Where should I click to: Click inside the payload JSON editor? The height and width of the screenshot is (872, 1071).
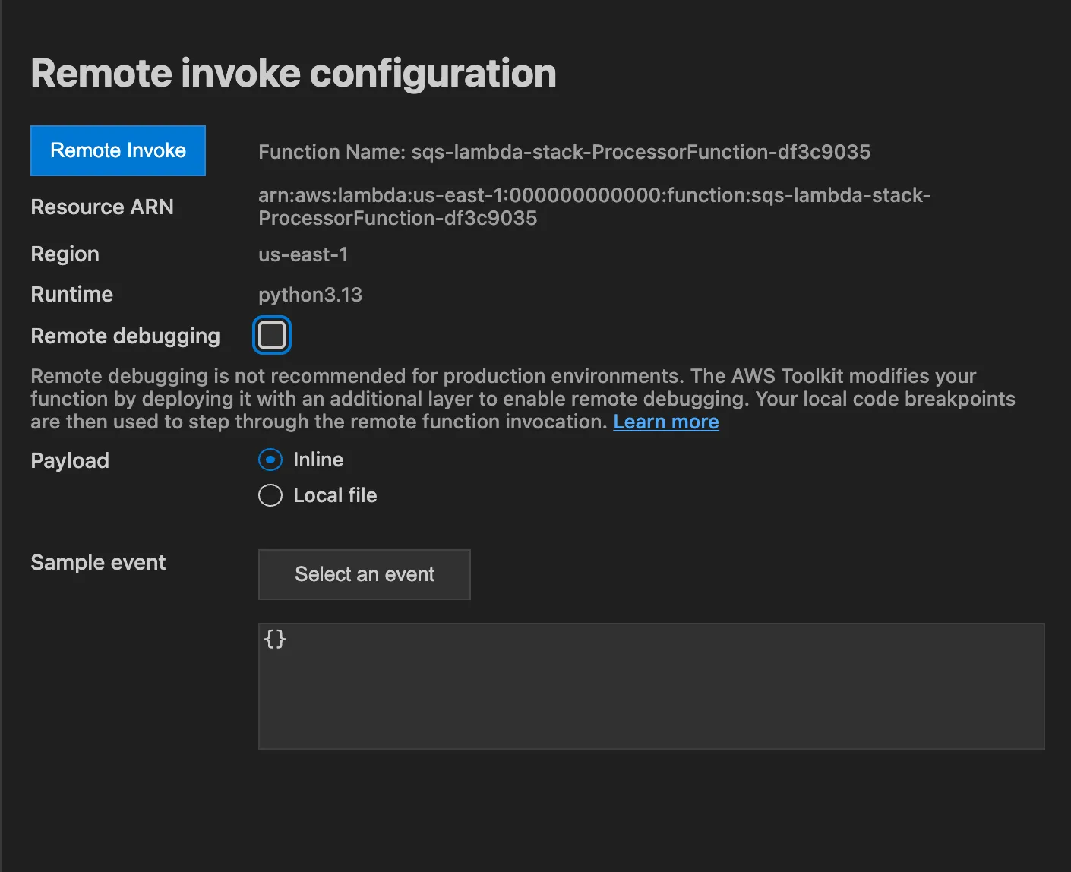(x=649, y=684)
